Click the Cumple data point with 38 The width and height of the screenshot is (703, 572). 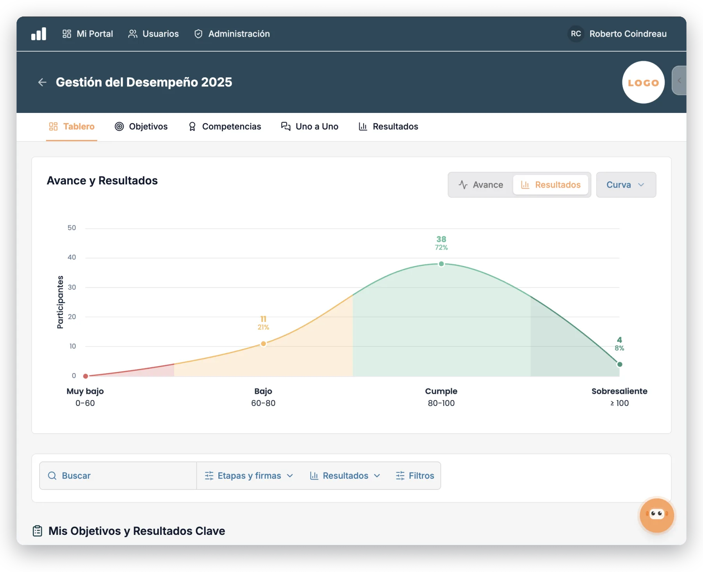pyautogui.click(x=441, y=264)
